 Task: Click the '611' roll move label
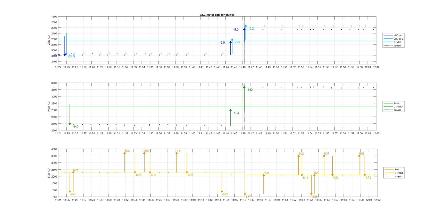179,151
